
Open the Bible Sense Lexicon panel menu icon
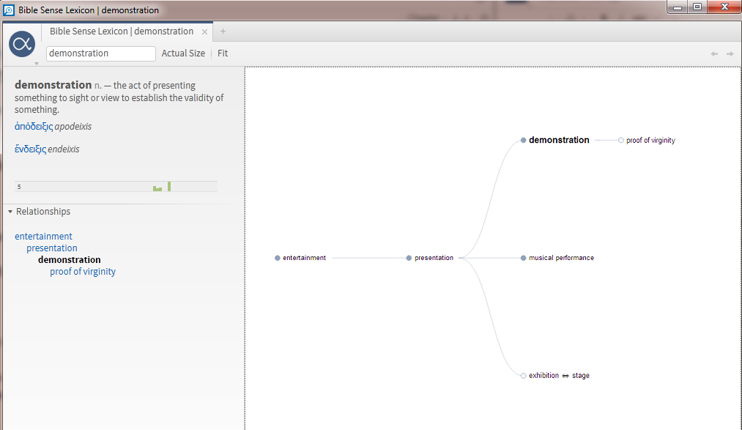point(22,44)
